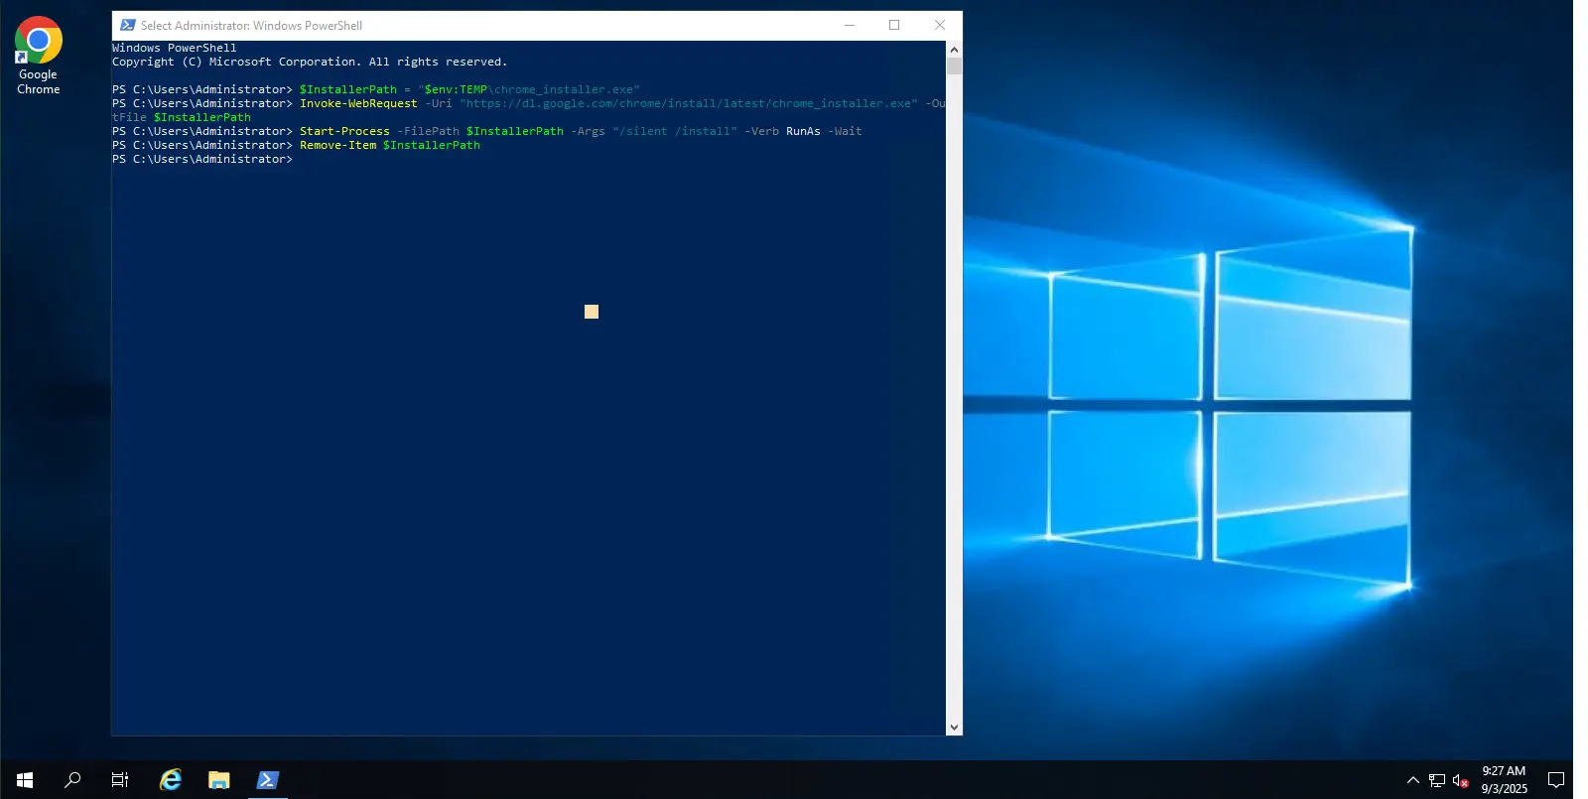The width and height of the screenshot is (1588, 799).
Task: Click the PowerShell scrollbar down arrow
Action: [x=954, y=728]
